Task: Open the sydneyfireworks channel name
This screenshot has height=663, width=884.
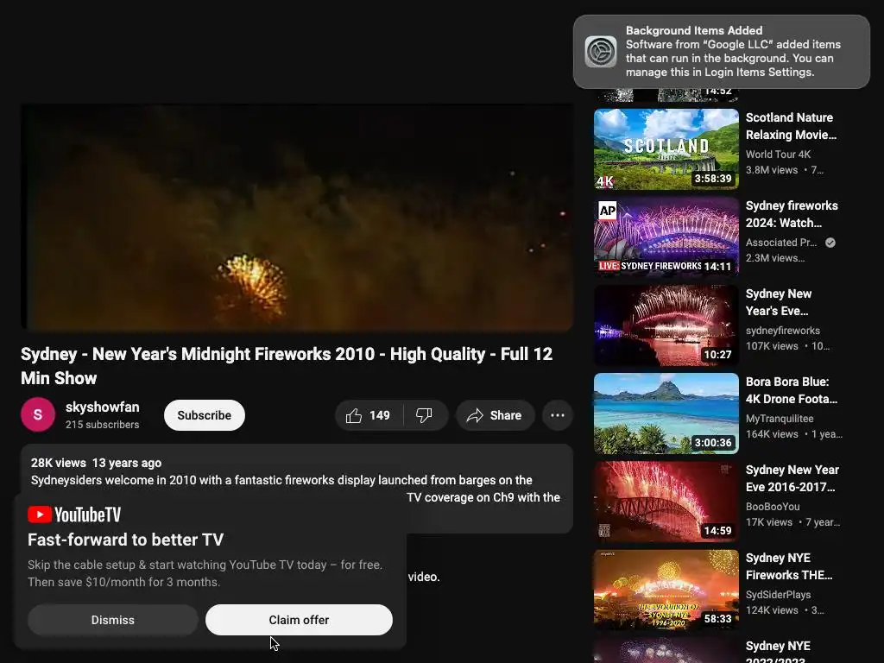Action: [782, 331]
